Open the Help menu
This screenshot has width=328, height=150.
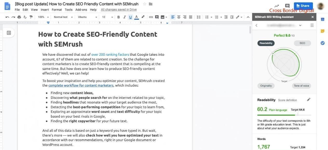coord(93,10)
